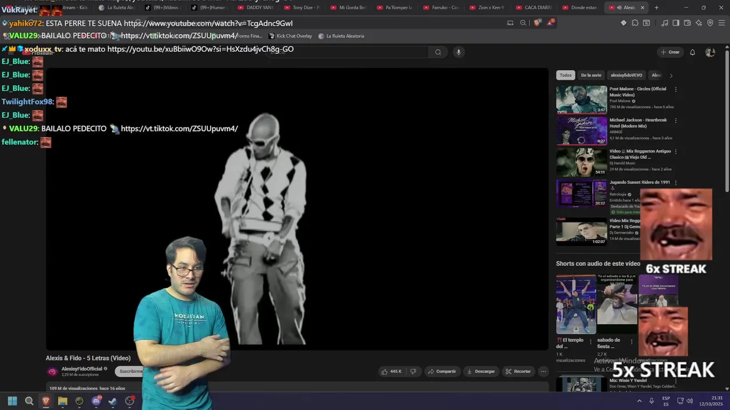Open options menu for Mix Reggaeton Antiguo video
The width and height of the screenshot is (730, 410).
pyautogui.click(x=676, y=152)
